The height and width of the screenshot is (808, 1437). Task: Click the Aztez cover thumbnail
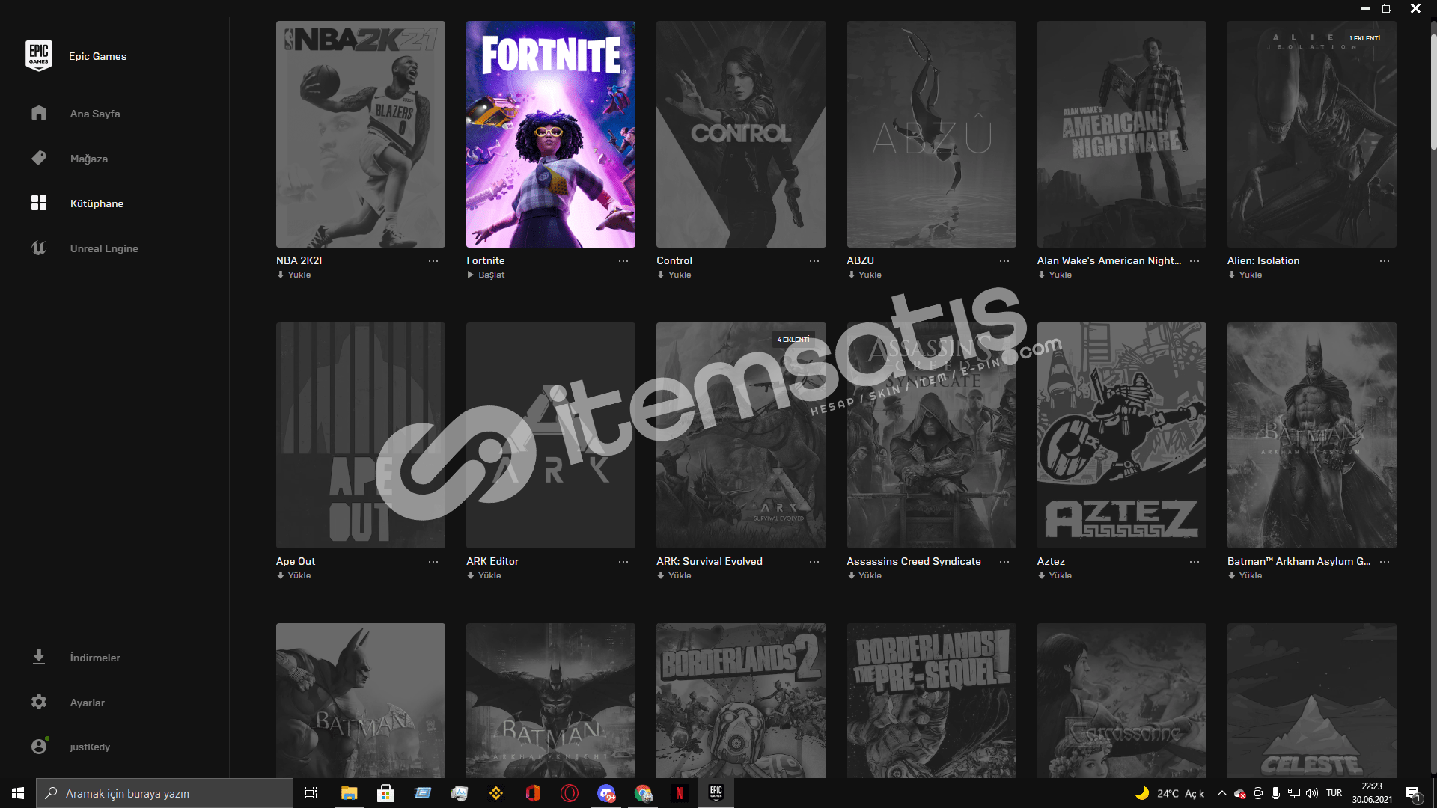point(1121,435)
